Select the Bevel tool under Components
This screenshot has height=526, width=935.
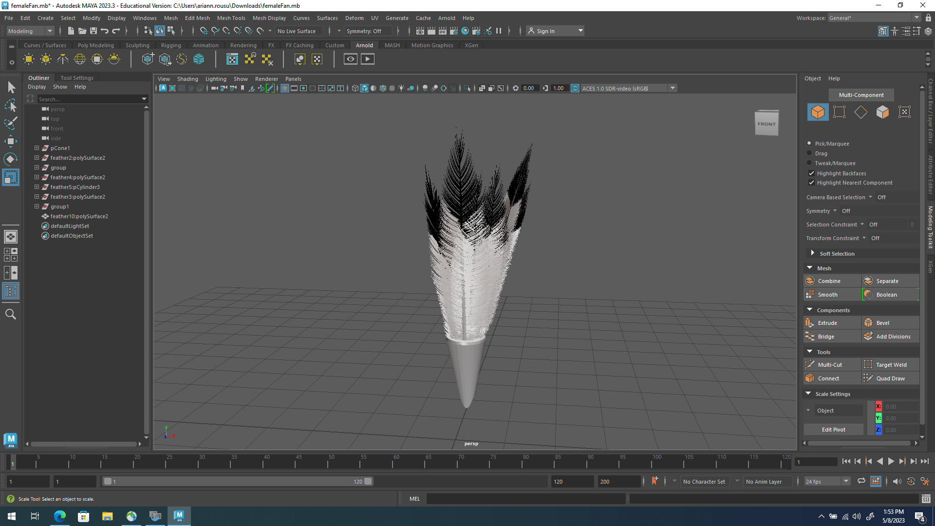[881, 322]
